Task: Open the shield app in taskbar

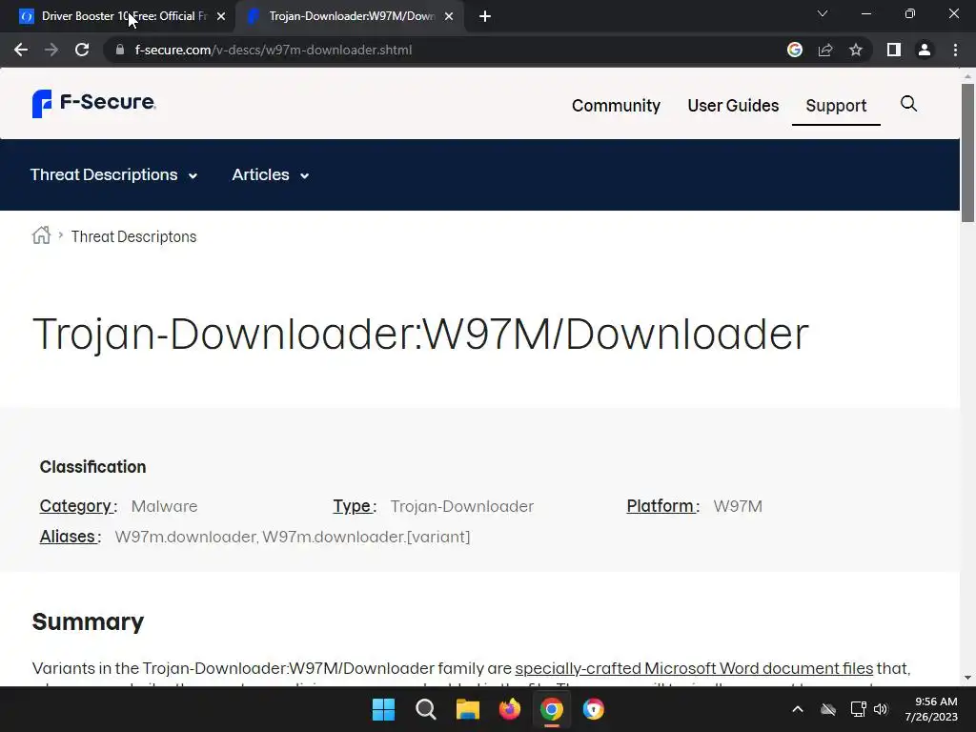Action: (594, 709)
